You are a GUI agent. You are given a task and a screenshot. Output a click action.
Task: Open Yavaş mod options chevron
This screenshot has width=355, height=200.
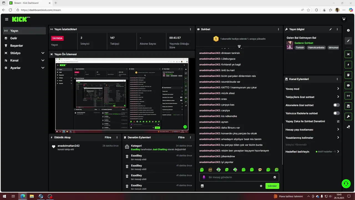pos(338,89)
